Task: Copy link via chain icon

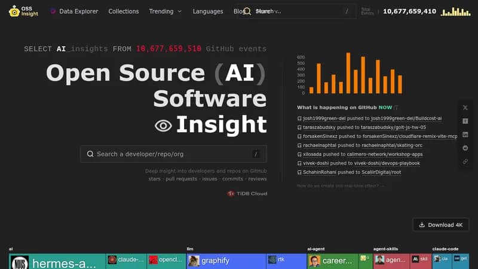Action: point(465,161)
